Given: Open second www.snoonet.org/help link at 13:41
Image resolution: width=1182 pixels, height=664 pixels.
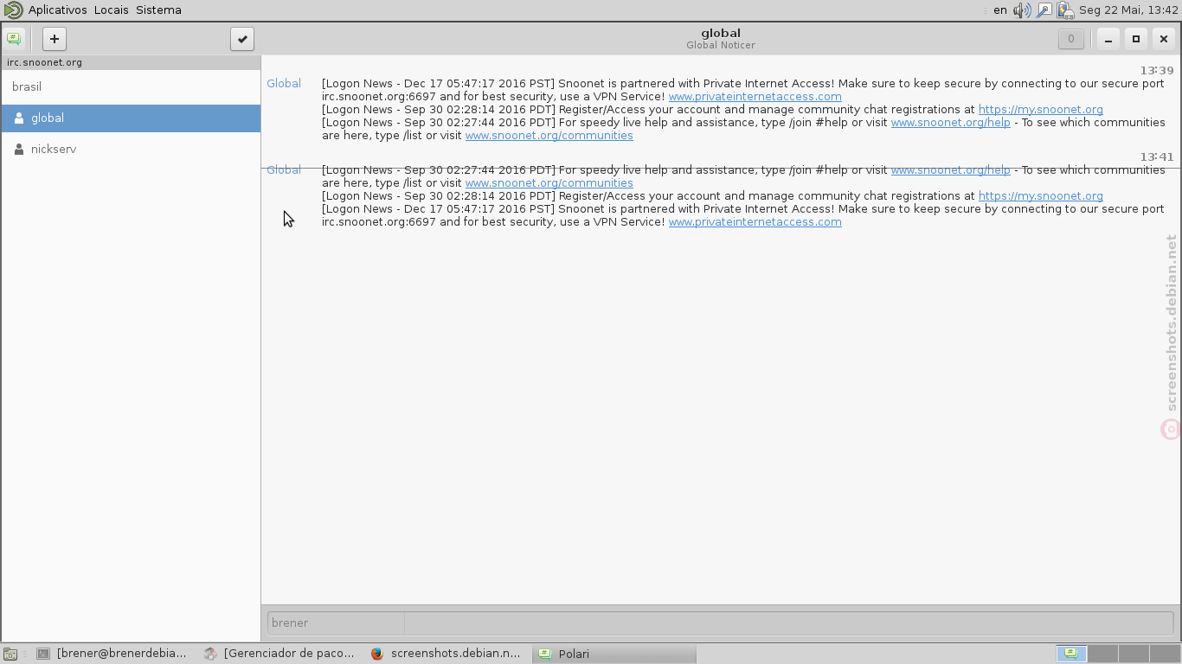Looking at the screenshot, I should click(x=950, y=170).
